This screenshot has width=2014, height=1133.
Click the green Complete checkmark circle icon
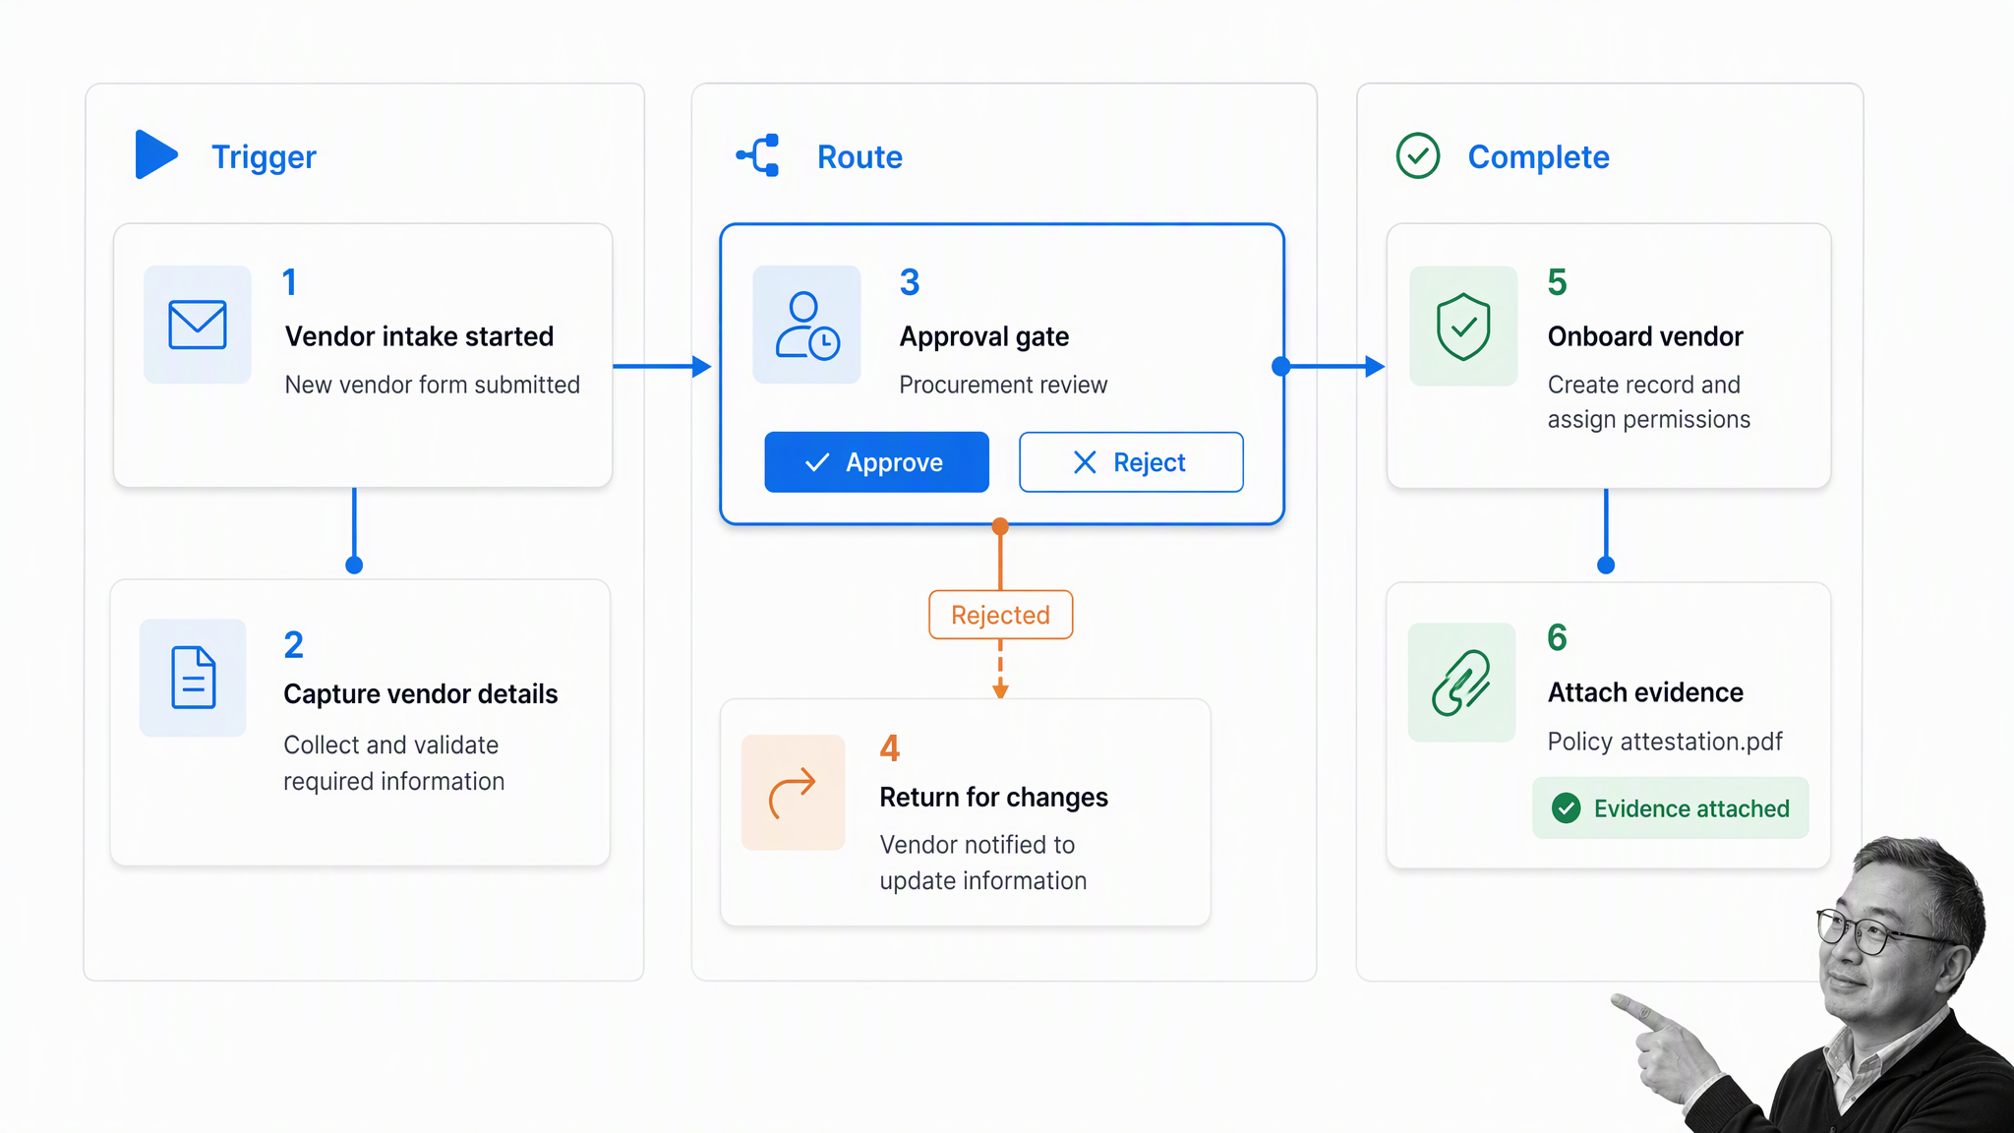(x=1418, y=155)
